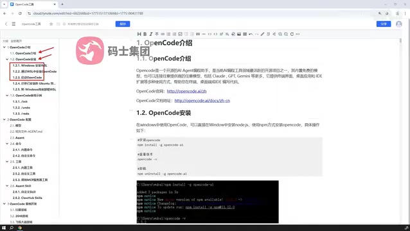Image resolution: width=410 pixels, height=231 pixels.
Task: Collapse the '3 OpenCode 案例开发' outline section
Action: pyautogui.click(x=4, y=204)
